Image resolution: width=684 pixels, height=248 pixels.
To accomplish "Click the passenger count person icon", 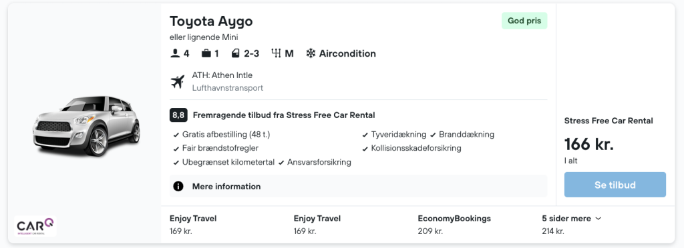I will point(175,53).
